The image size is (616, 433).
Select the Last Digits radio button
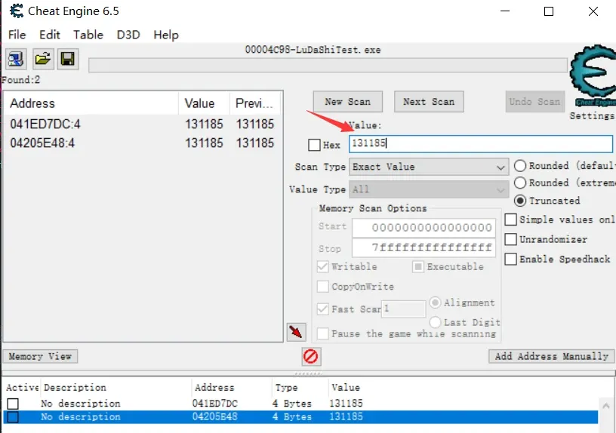tap(435, 322)
